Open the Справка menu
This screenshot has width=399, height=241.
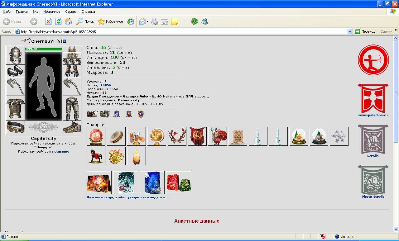pyautogui.click(x=88, y=12)
